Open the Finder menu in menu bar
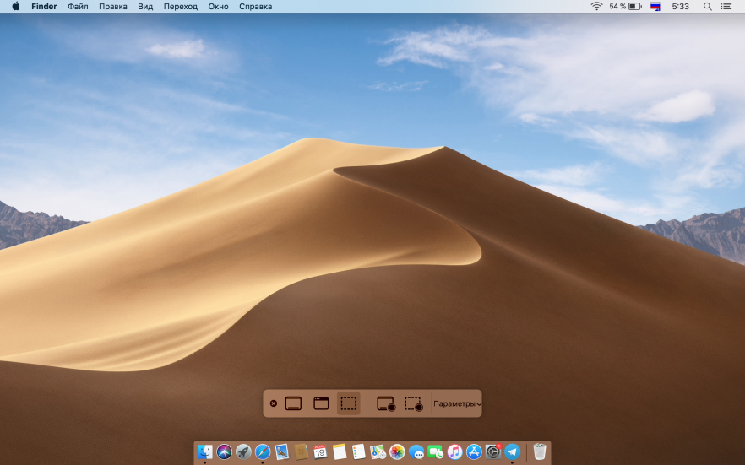The width and height of the screenshot is (745, 465). 44,7
